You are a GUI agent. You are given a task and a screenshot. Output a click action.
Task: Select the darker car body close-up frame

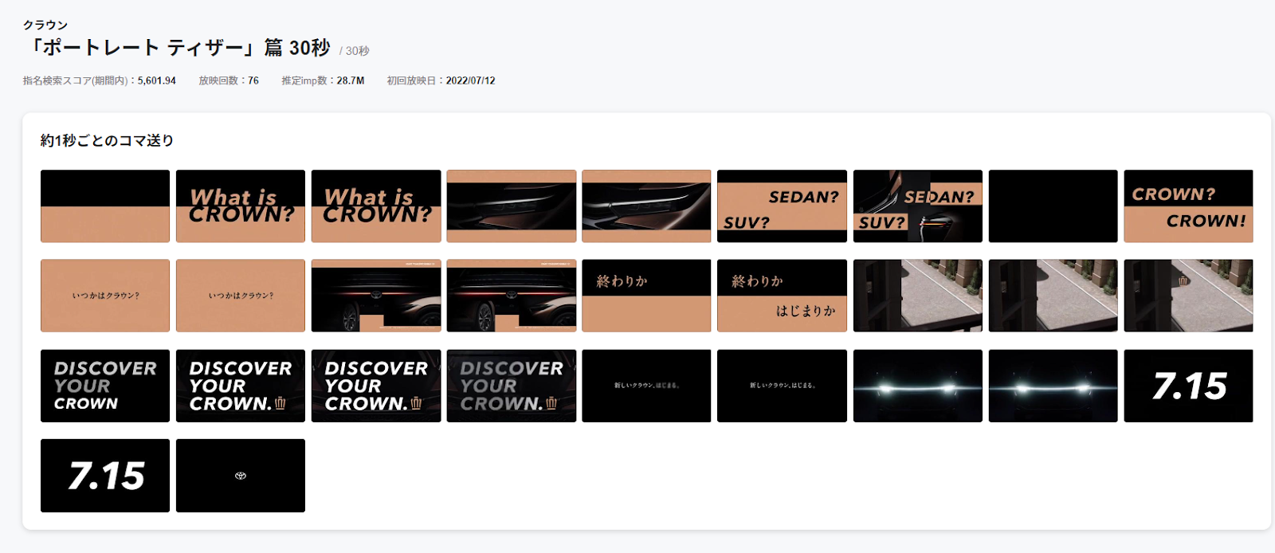click(x=512, y=206)
